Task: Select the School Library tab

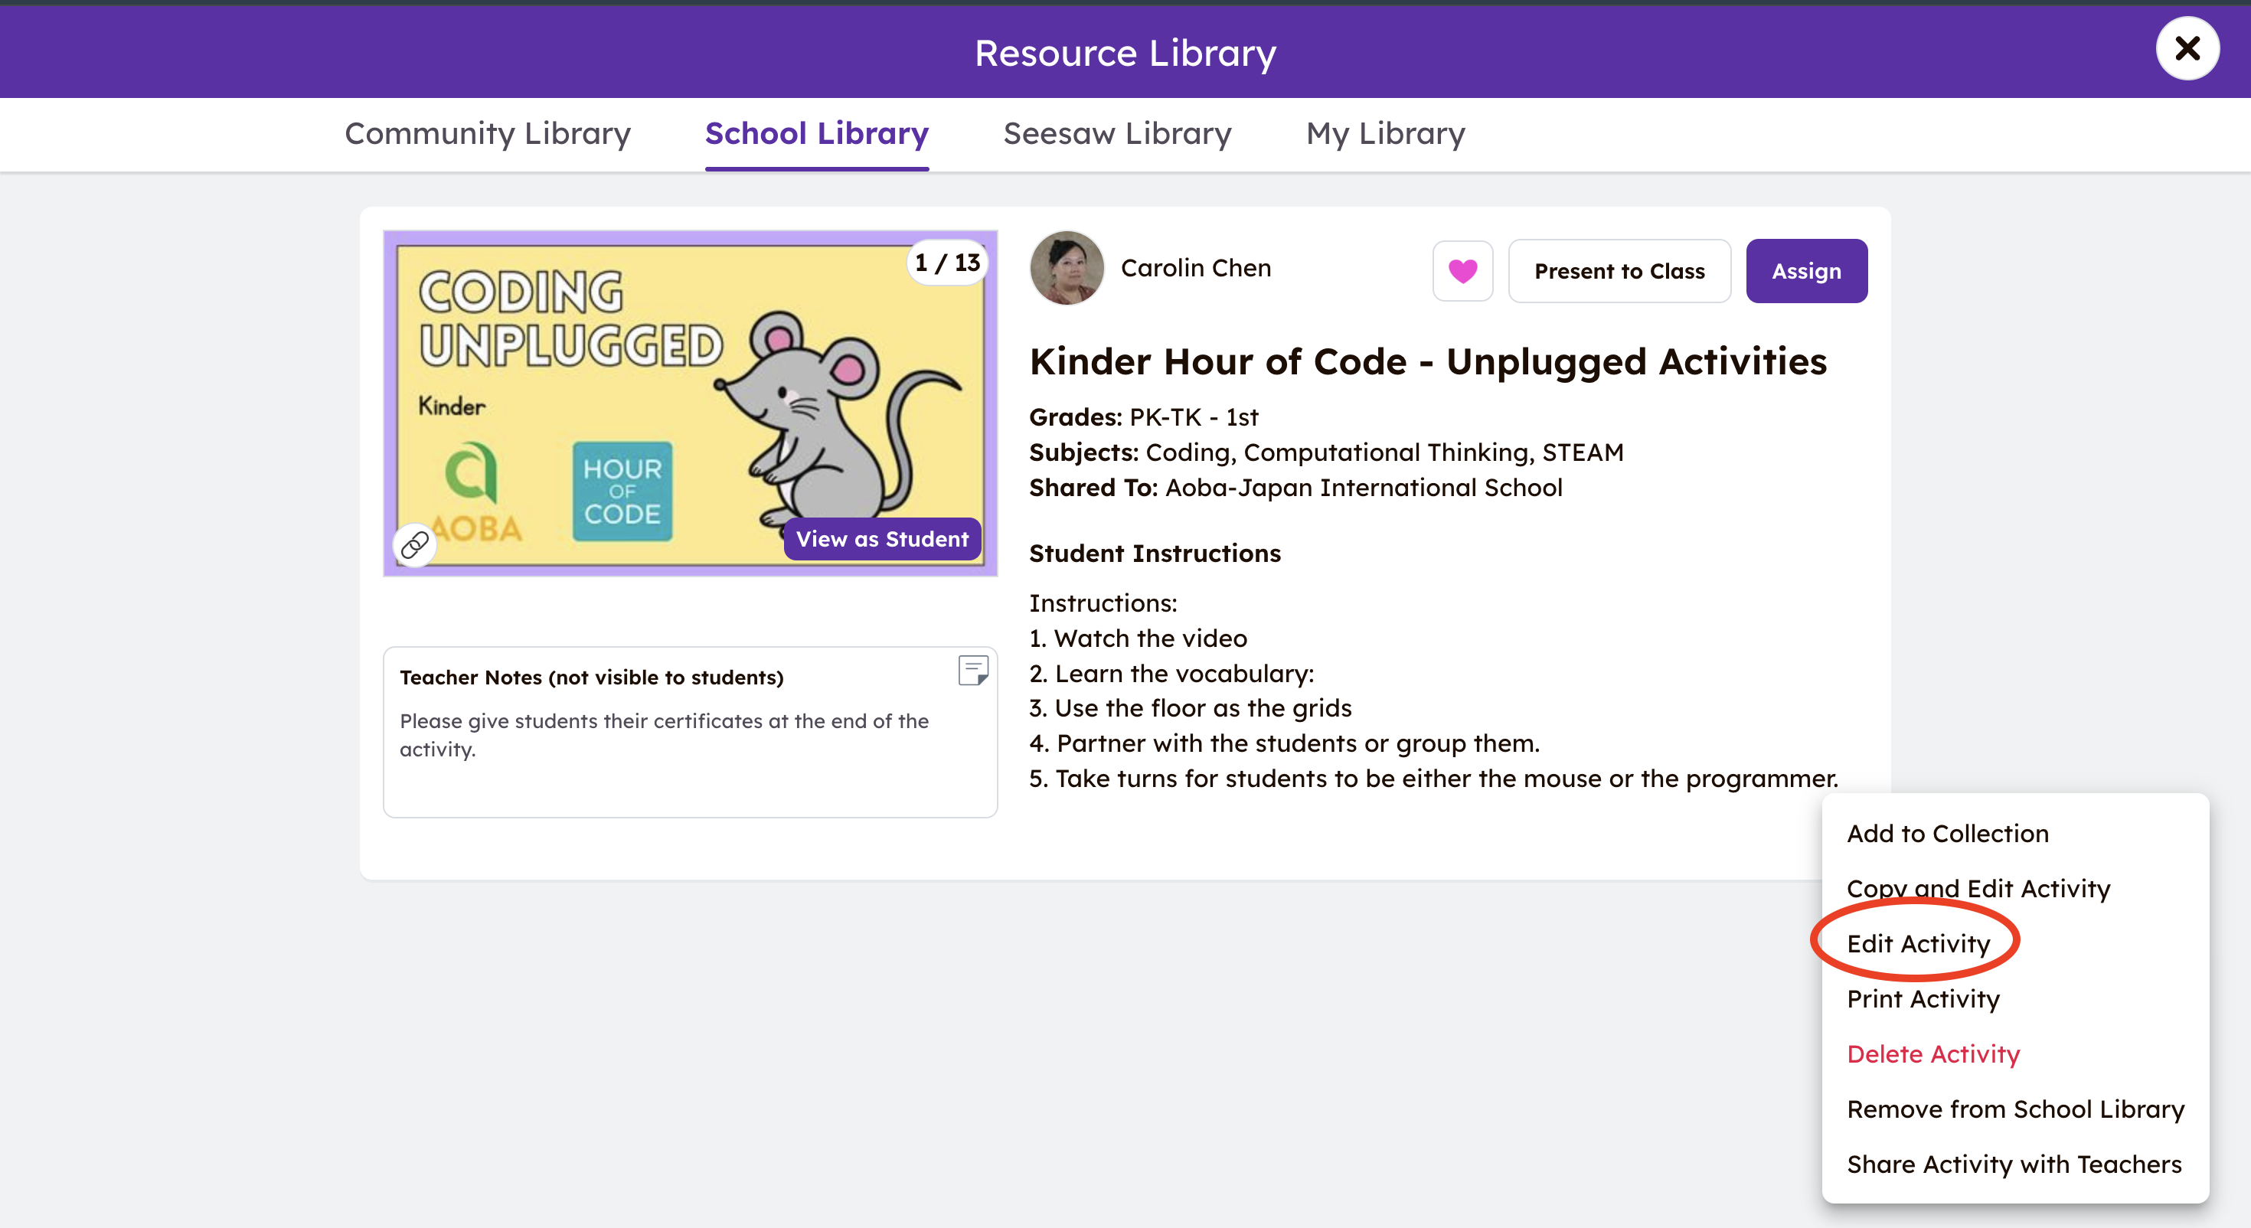Action: click(x=816, y=134)
